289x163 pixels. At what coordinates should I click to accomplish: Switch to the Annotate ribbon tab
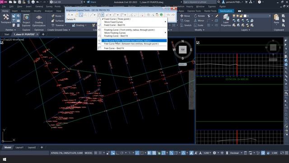tap(25, 11)
